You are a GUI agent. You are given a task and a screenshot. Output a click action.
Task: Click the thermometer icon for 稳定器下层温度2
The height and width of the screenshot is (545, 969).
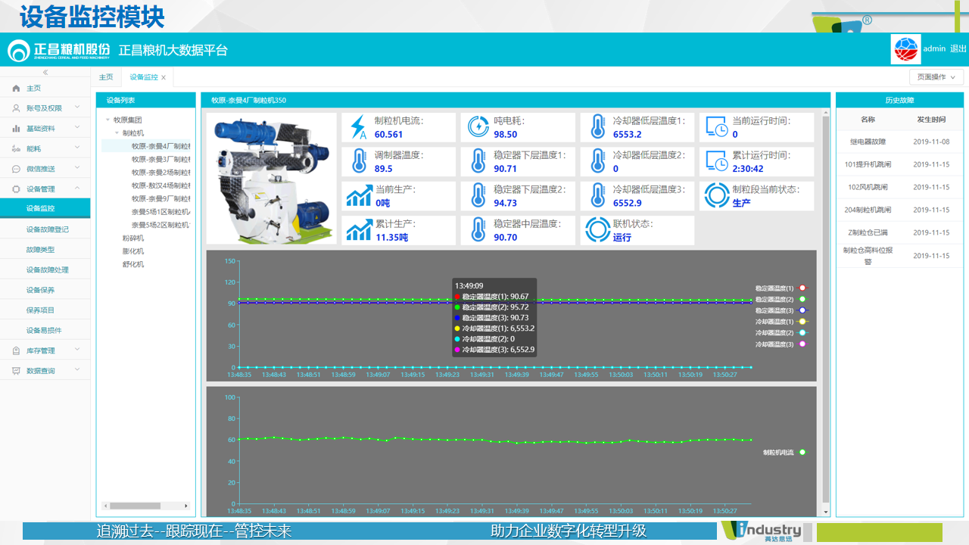tap(478, 196)
